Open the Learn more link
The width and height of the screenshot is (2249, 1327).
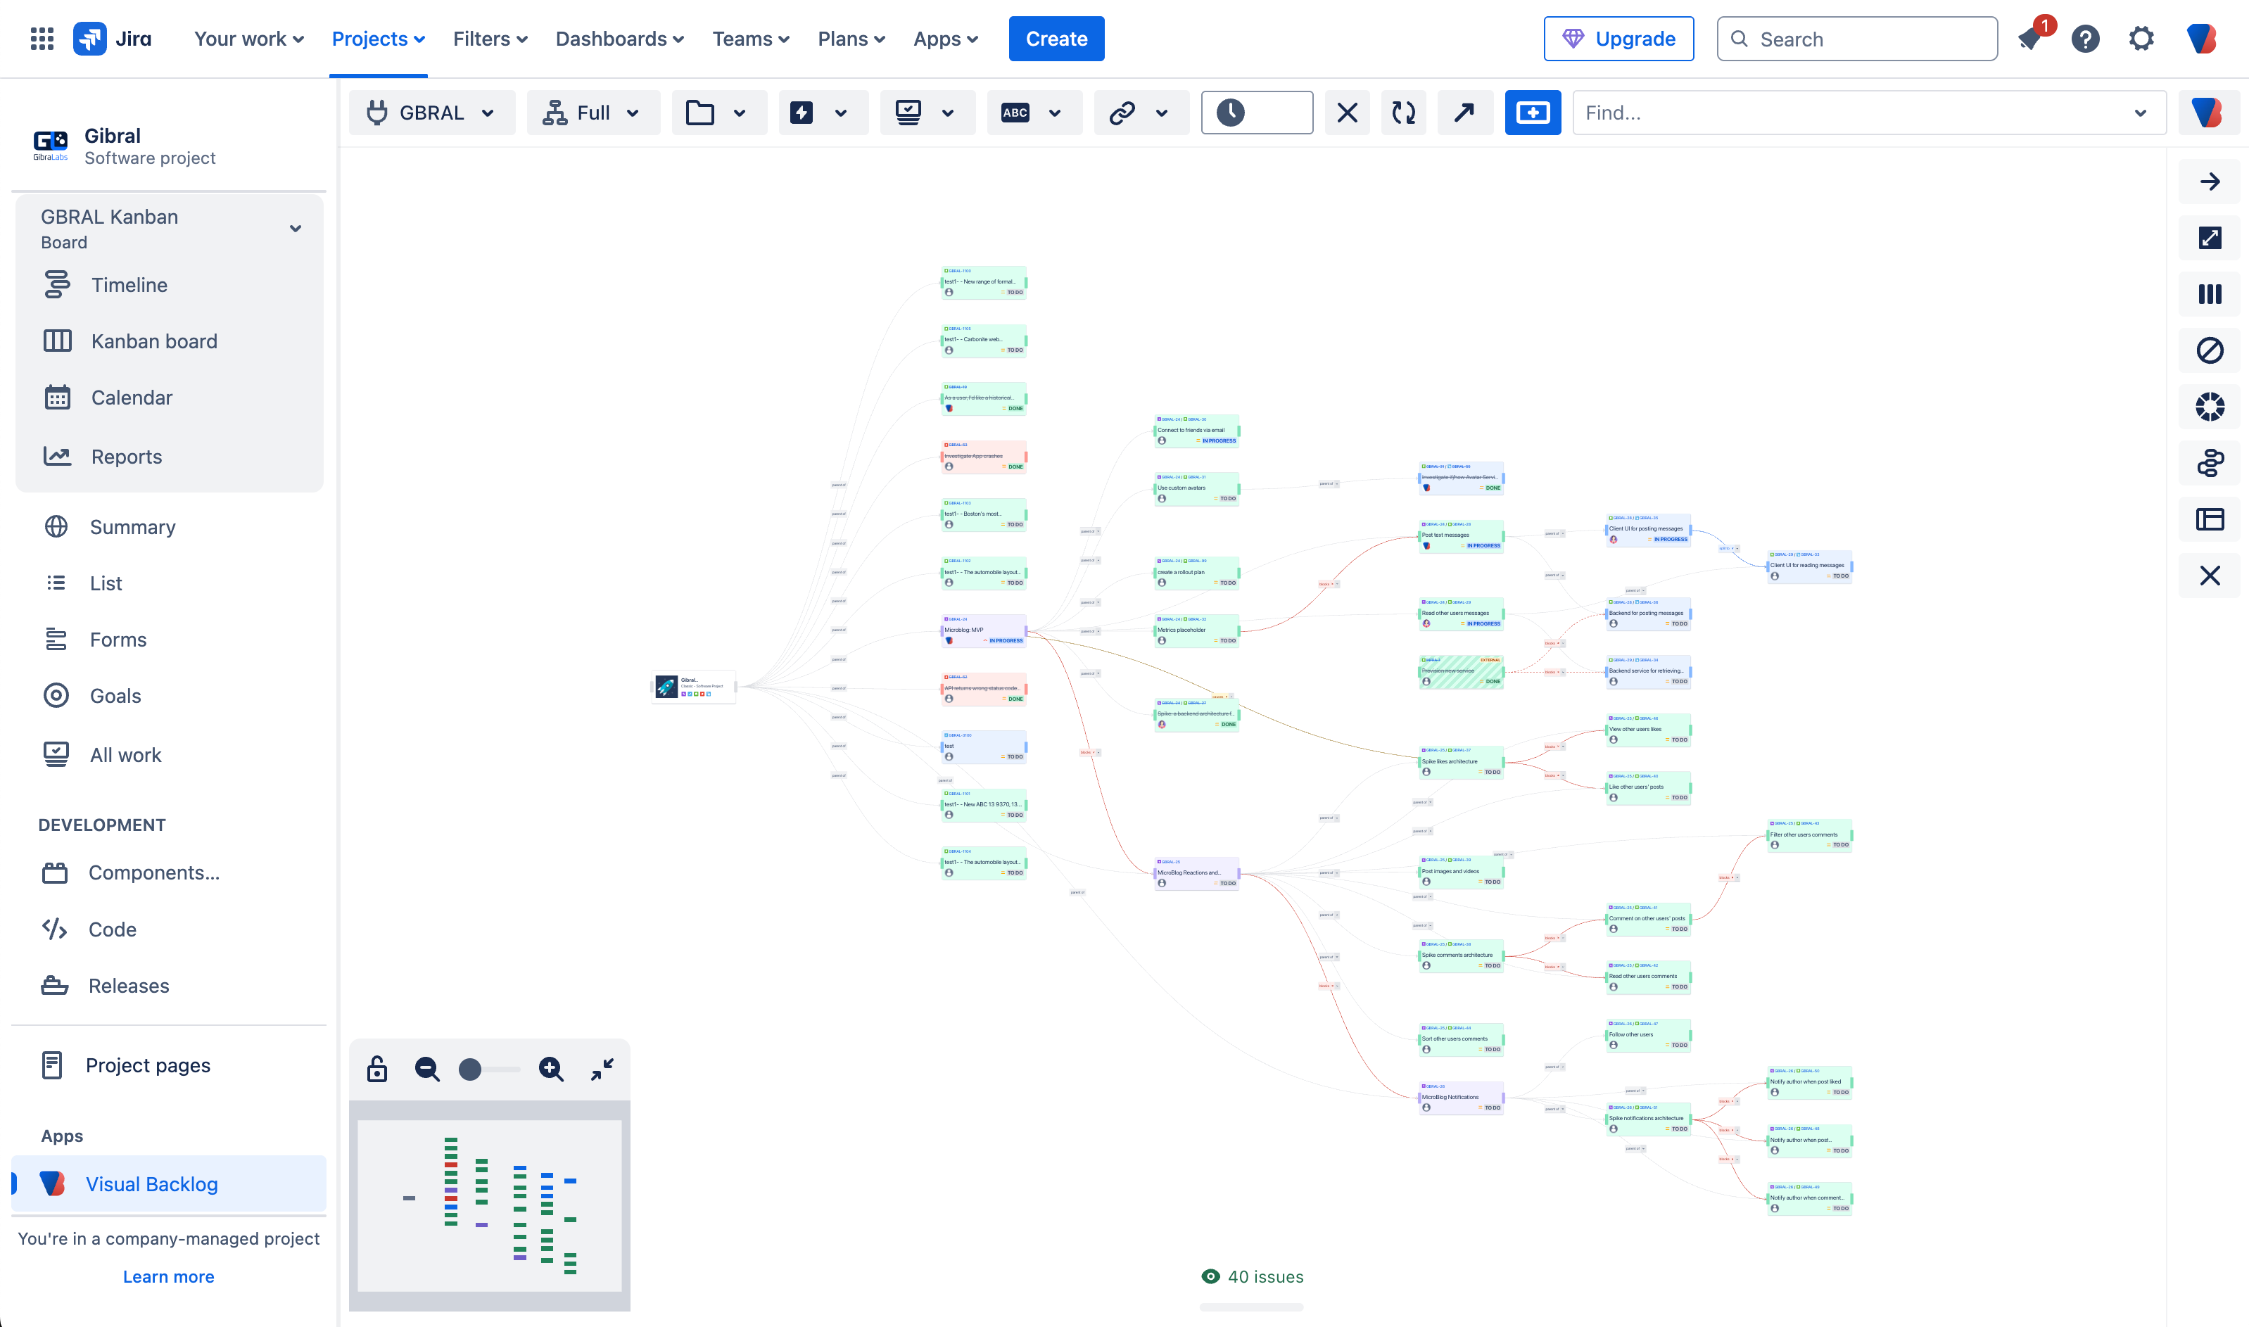tap(168, 1276)
